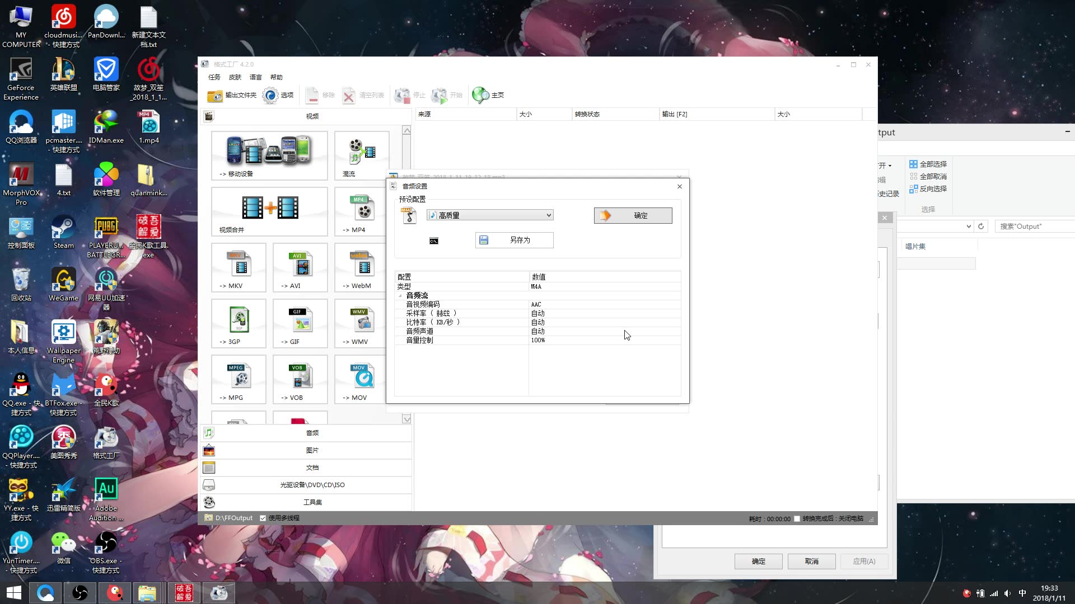Click the 输出文件夹 output folder icon
Screen dimensions: 1075x604
click(215, 96)
